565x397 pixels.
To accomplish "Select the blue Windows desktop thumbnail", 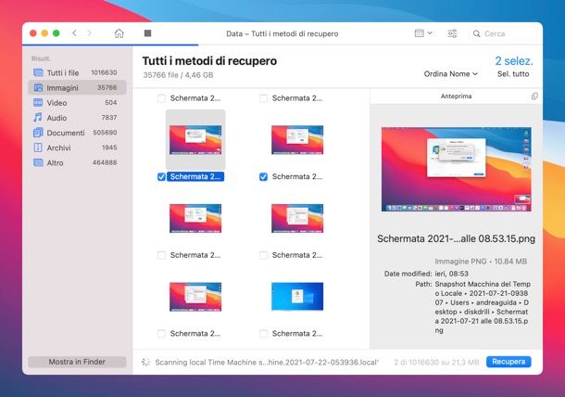I will pyautogui.click(x=297, y=297).
